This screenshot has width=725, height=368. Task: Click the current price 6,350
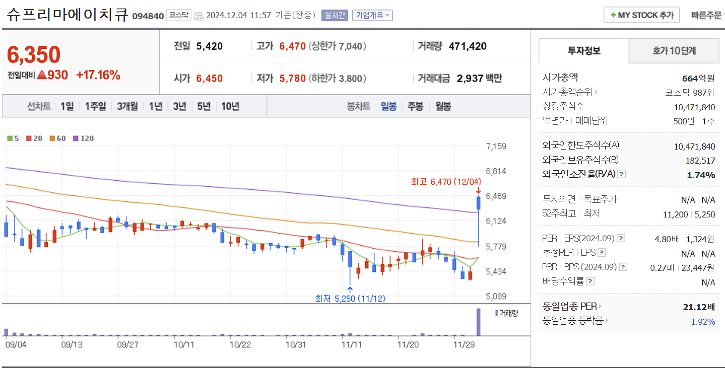click(34, 54)
